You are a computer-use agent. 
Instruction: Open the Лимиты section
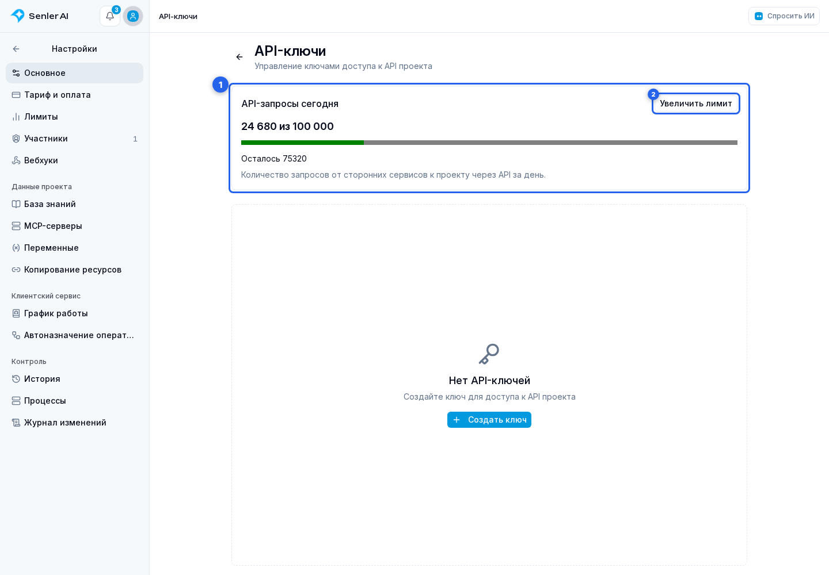(x=74, y=117)
